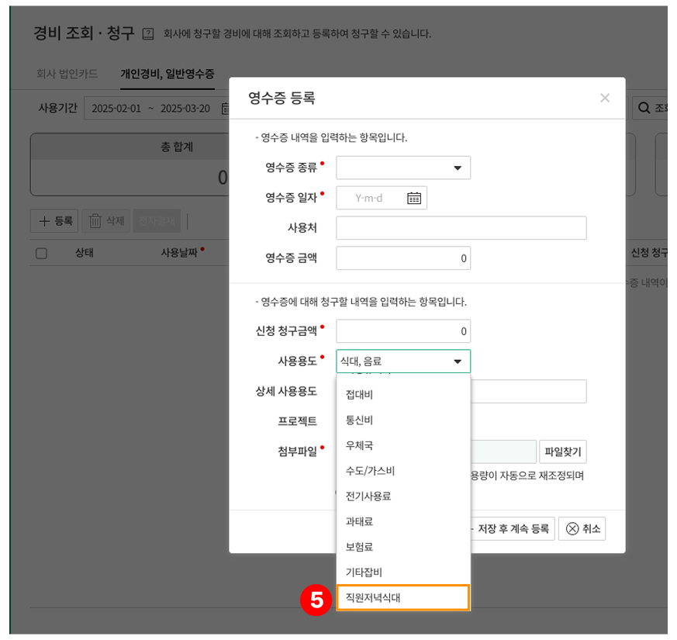677x640 pixels.
Task: Open the calendar icon beside 영수증 일자
Action: 416,198
